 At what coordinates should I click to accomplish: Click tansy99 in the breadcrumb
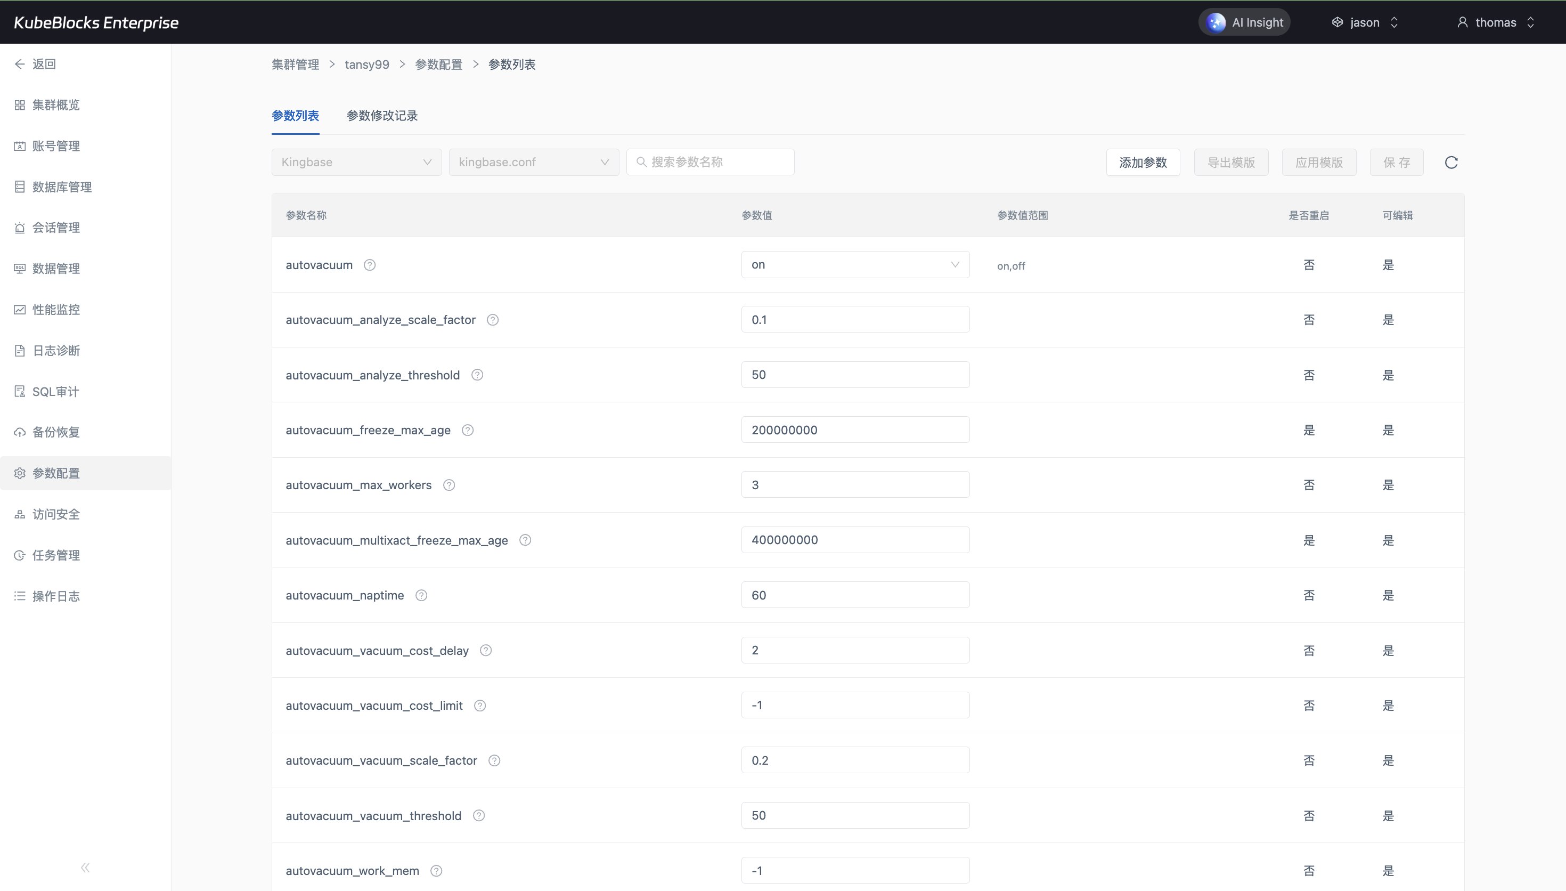coord(367,64)
